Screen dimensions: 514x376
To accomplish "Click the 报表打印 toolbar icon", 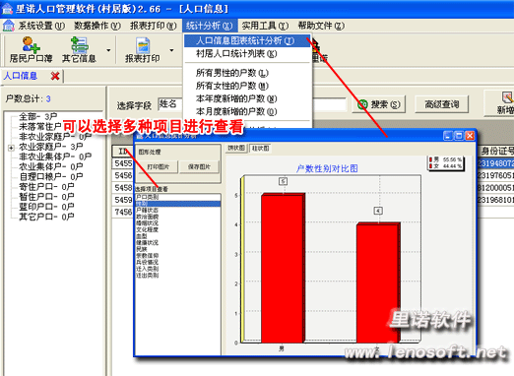I will (143, 45).
